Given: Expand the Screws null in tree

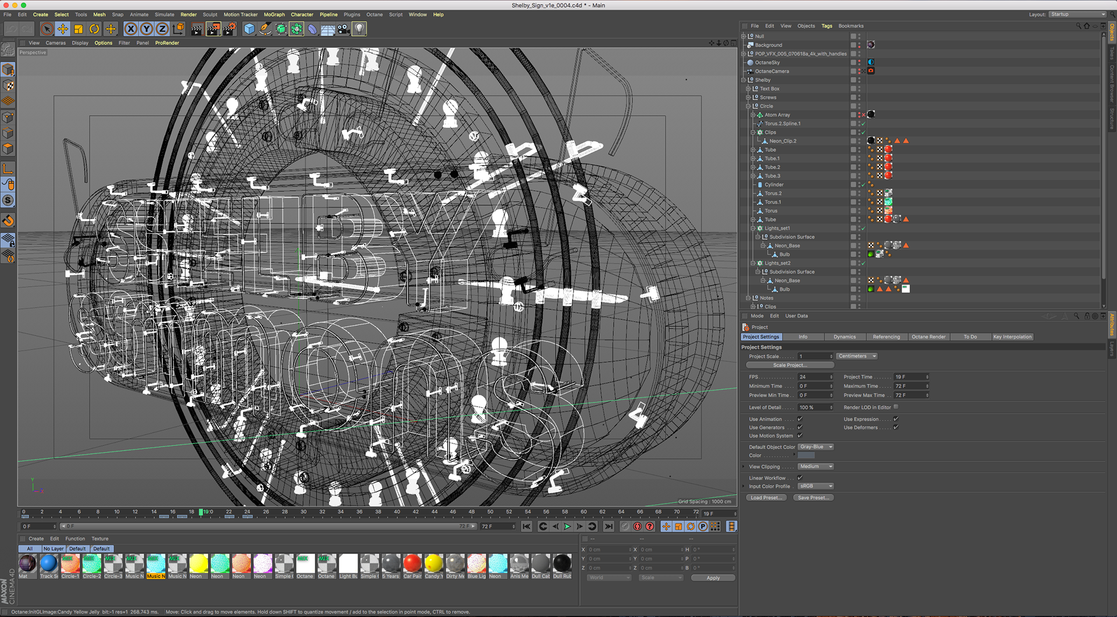Looking at the screenshot, I should pyautogui.click(x=748, y=97).
